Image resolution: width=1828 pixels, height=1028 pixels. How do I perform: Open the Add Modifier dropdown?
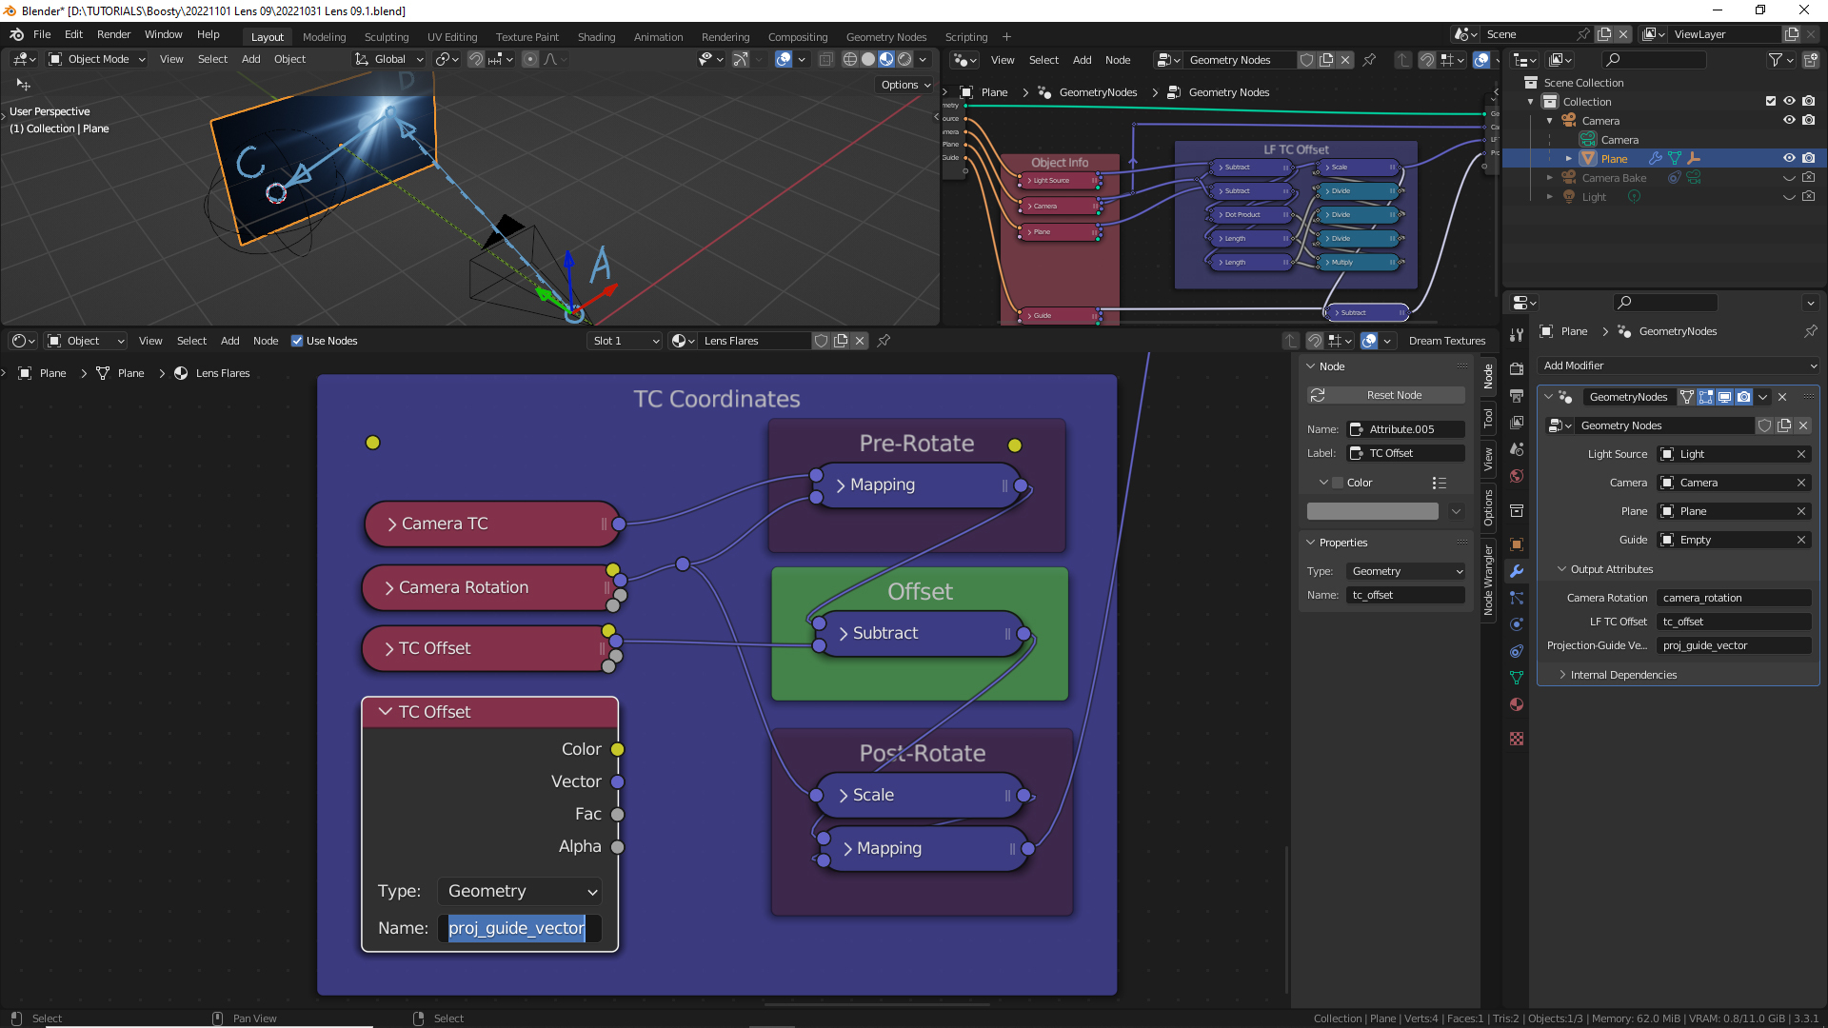[x=1679, y=366]
